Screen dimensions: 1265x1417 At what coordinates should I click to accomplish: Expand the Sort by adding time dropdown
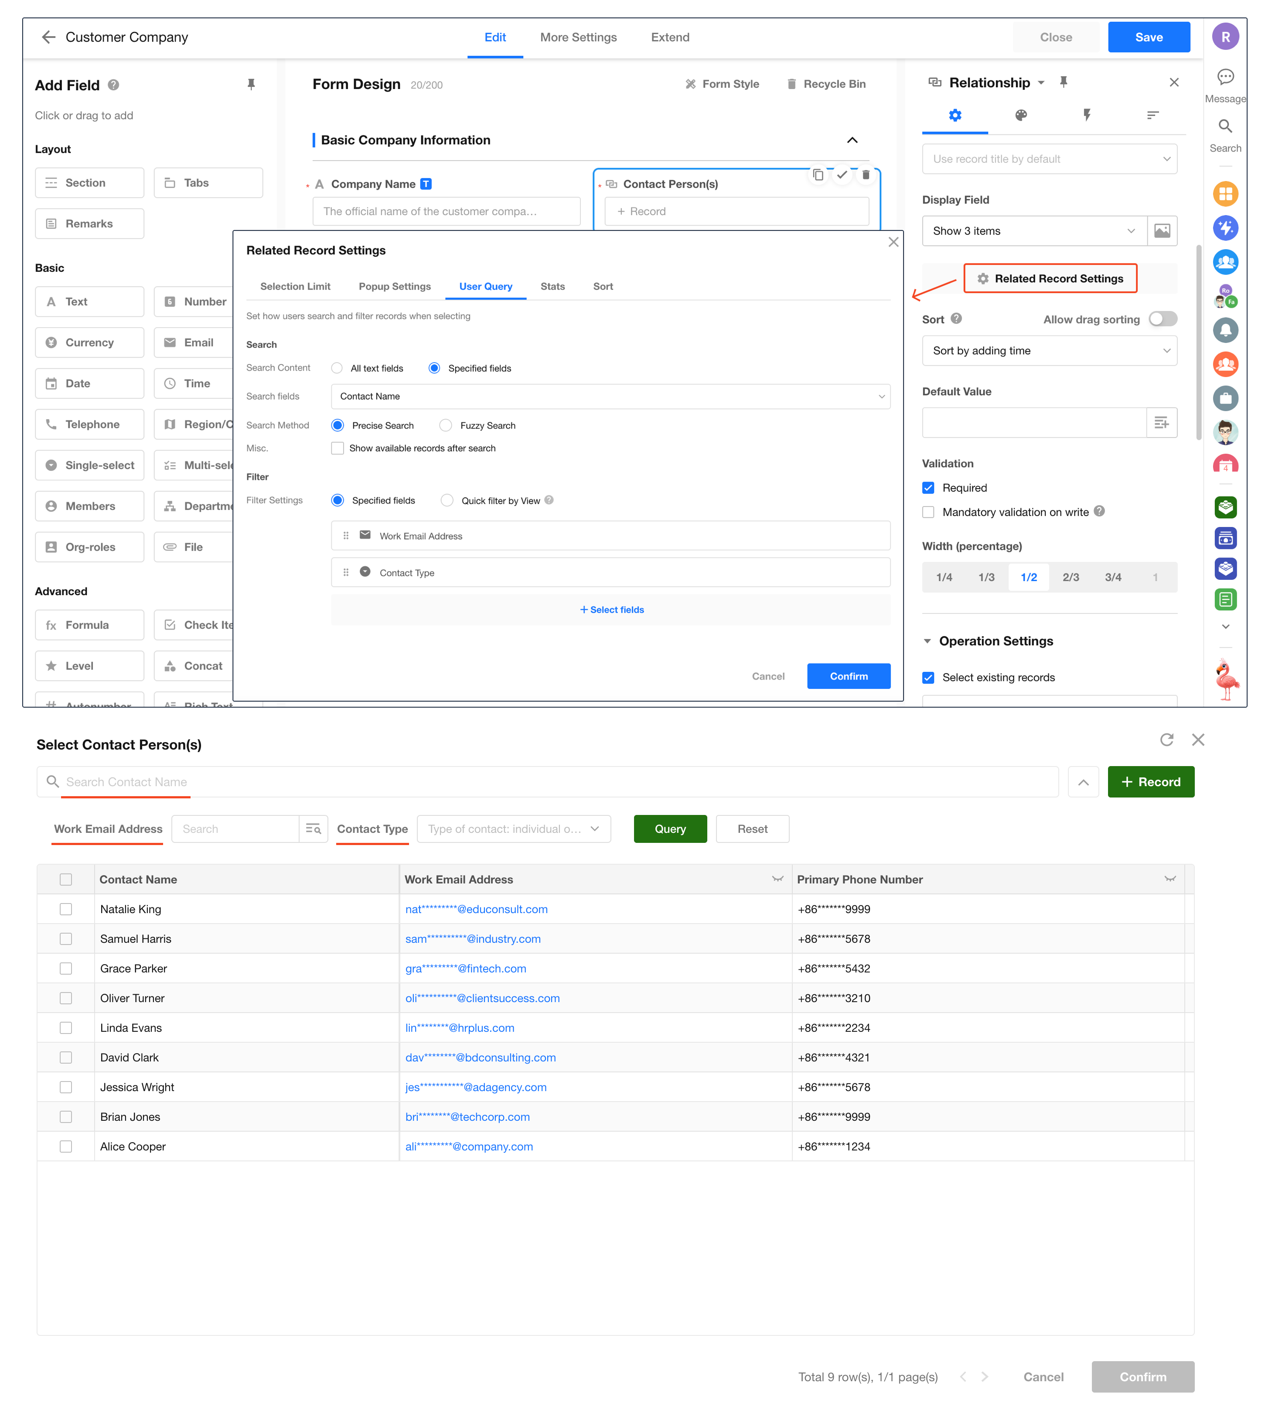click(x=1049, y=351)
